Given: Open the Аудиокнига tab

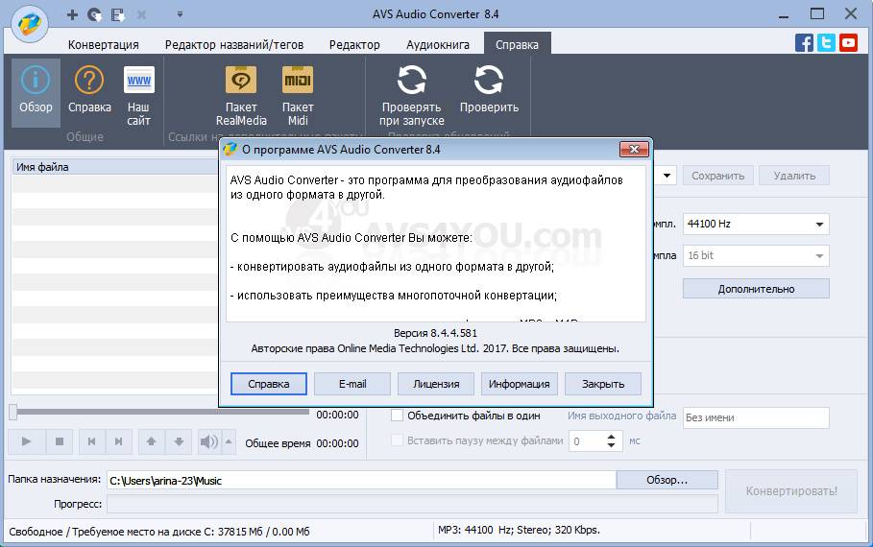Looking at the screenshot, I should coord(437,45).
